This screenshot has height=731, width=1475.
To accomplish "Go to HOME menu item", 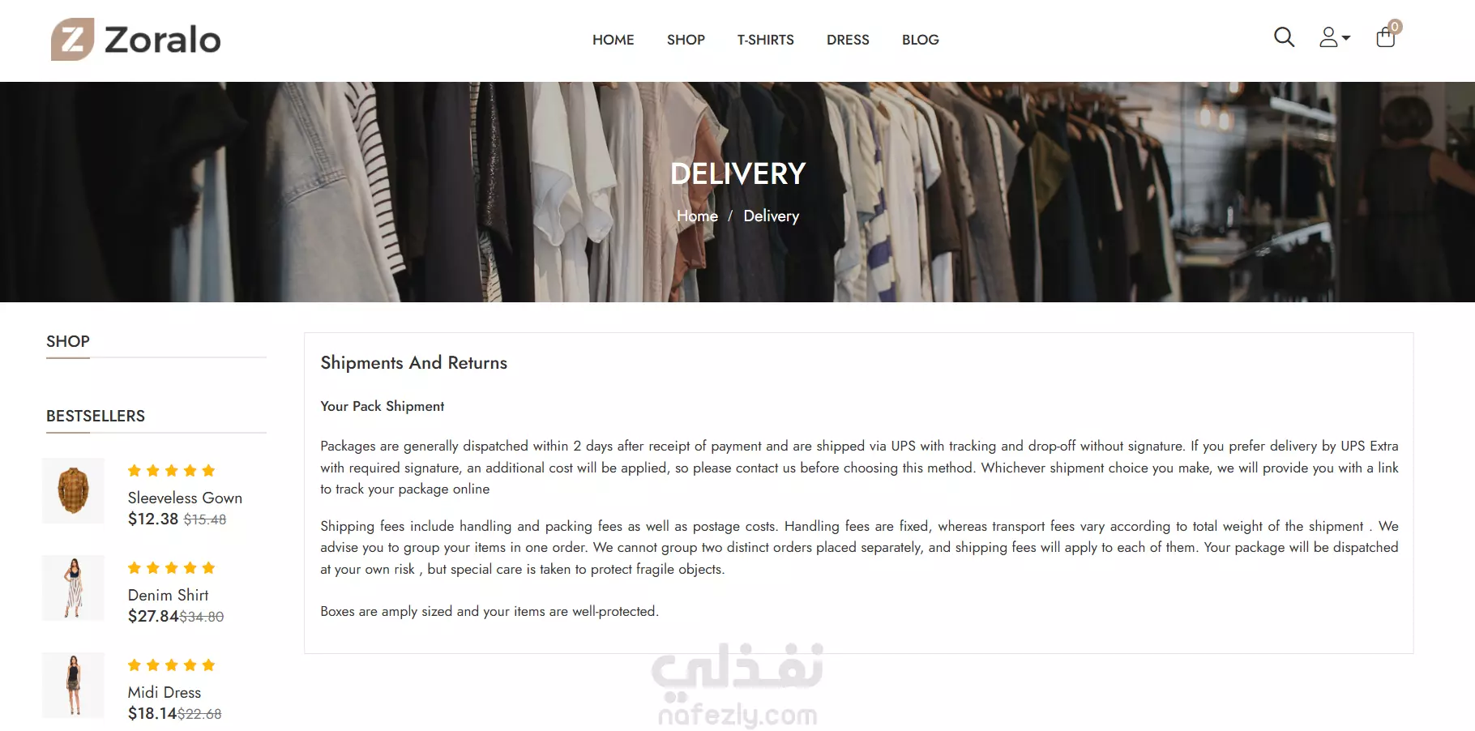I will pos(613,40).
